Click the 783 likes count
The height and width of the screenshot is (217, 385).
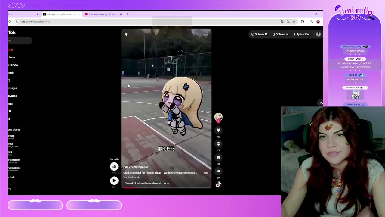tap(218, 137)
